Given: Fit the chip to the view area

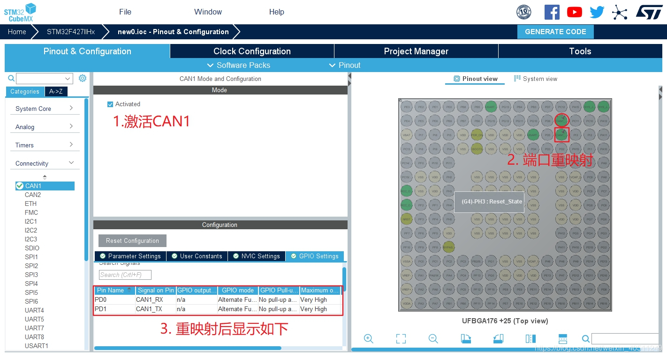Looking at the screenshot, I should [401, 339].
